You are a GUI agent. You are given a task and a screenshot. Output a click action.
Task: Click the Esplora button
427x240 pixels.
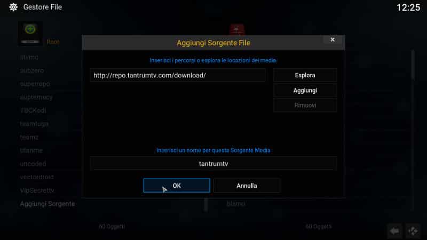tap(305, 75)
